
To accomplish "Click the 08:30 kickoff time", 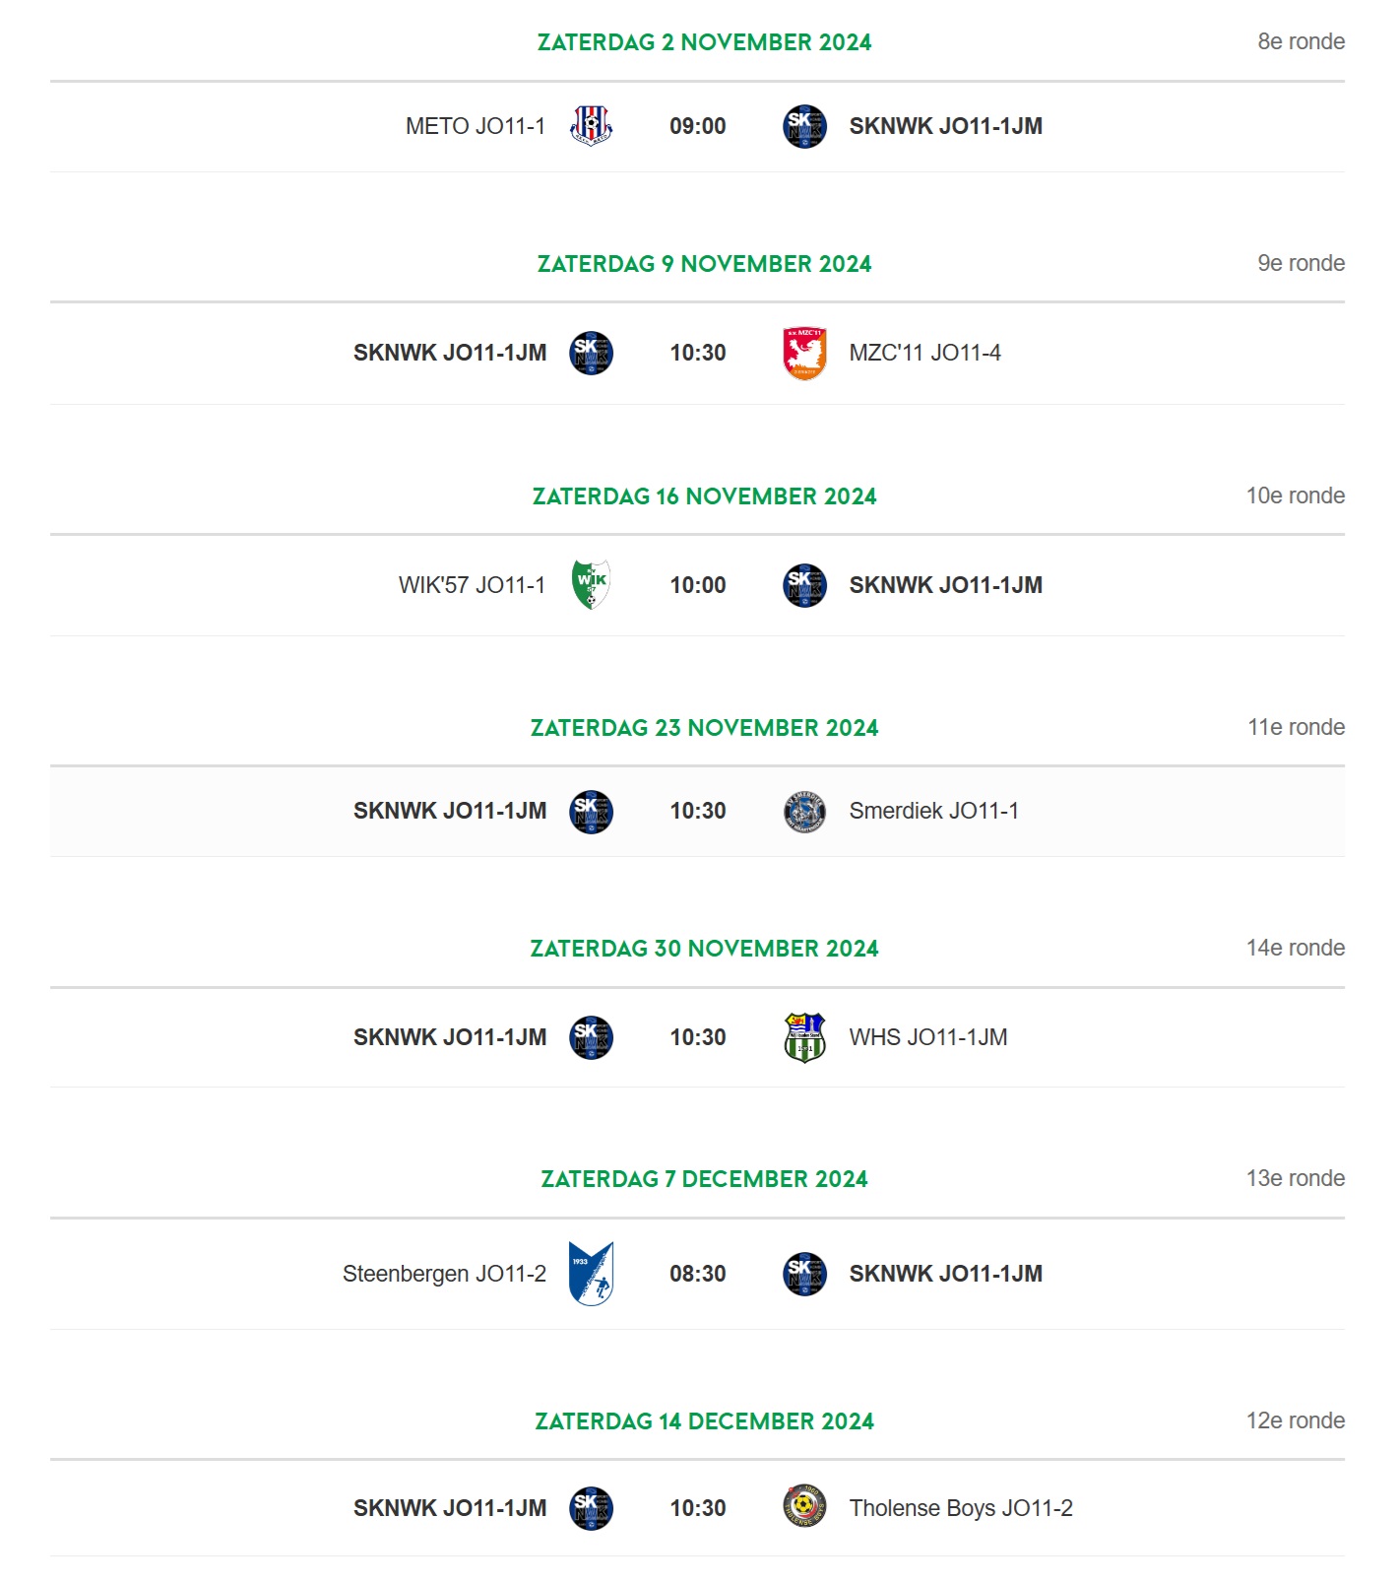I will click(x=698, y=1274).
